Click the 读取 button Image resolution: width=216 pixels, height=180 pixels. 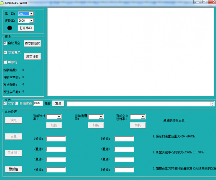[14, 120]
